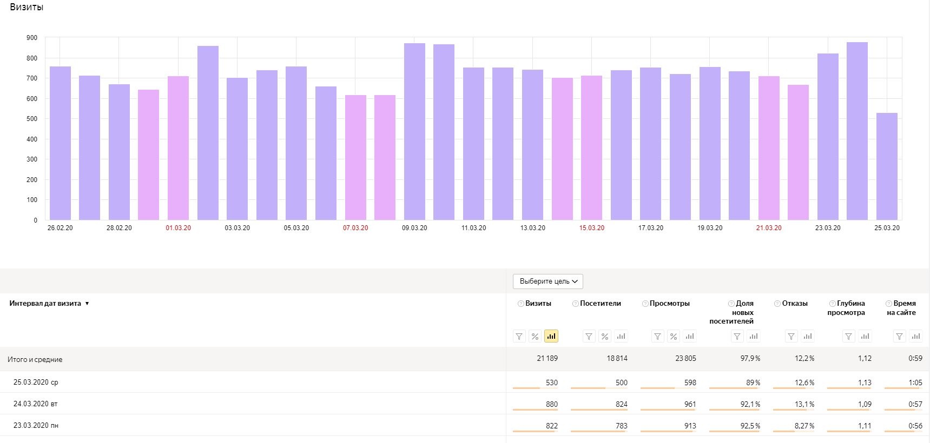Toggle percent view for Визиты column
Image resolution: width=930 pixels, height=443 pixels.
[x=535, y=337]
